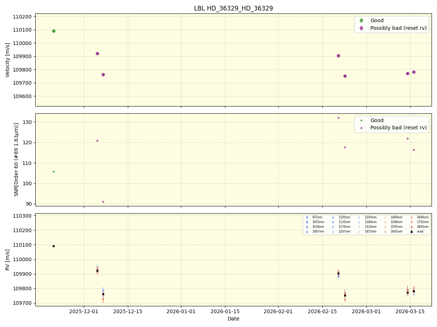Toggle Possibly bad (reset rv) in Velocity legend
Image resolution: width=437 pixels, height=327 pixels.
tap(362, 28)
